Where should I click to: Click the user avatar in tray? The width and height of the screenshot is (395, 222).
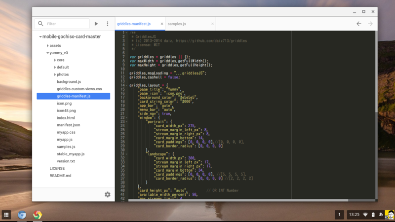click(x=390, y=215)
